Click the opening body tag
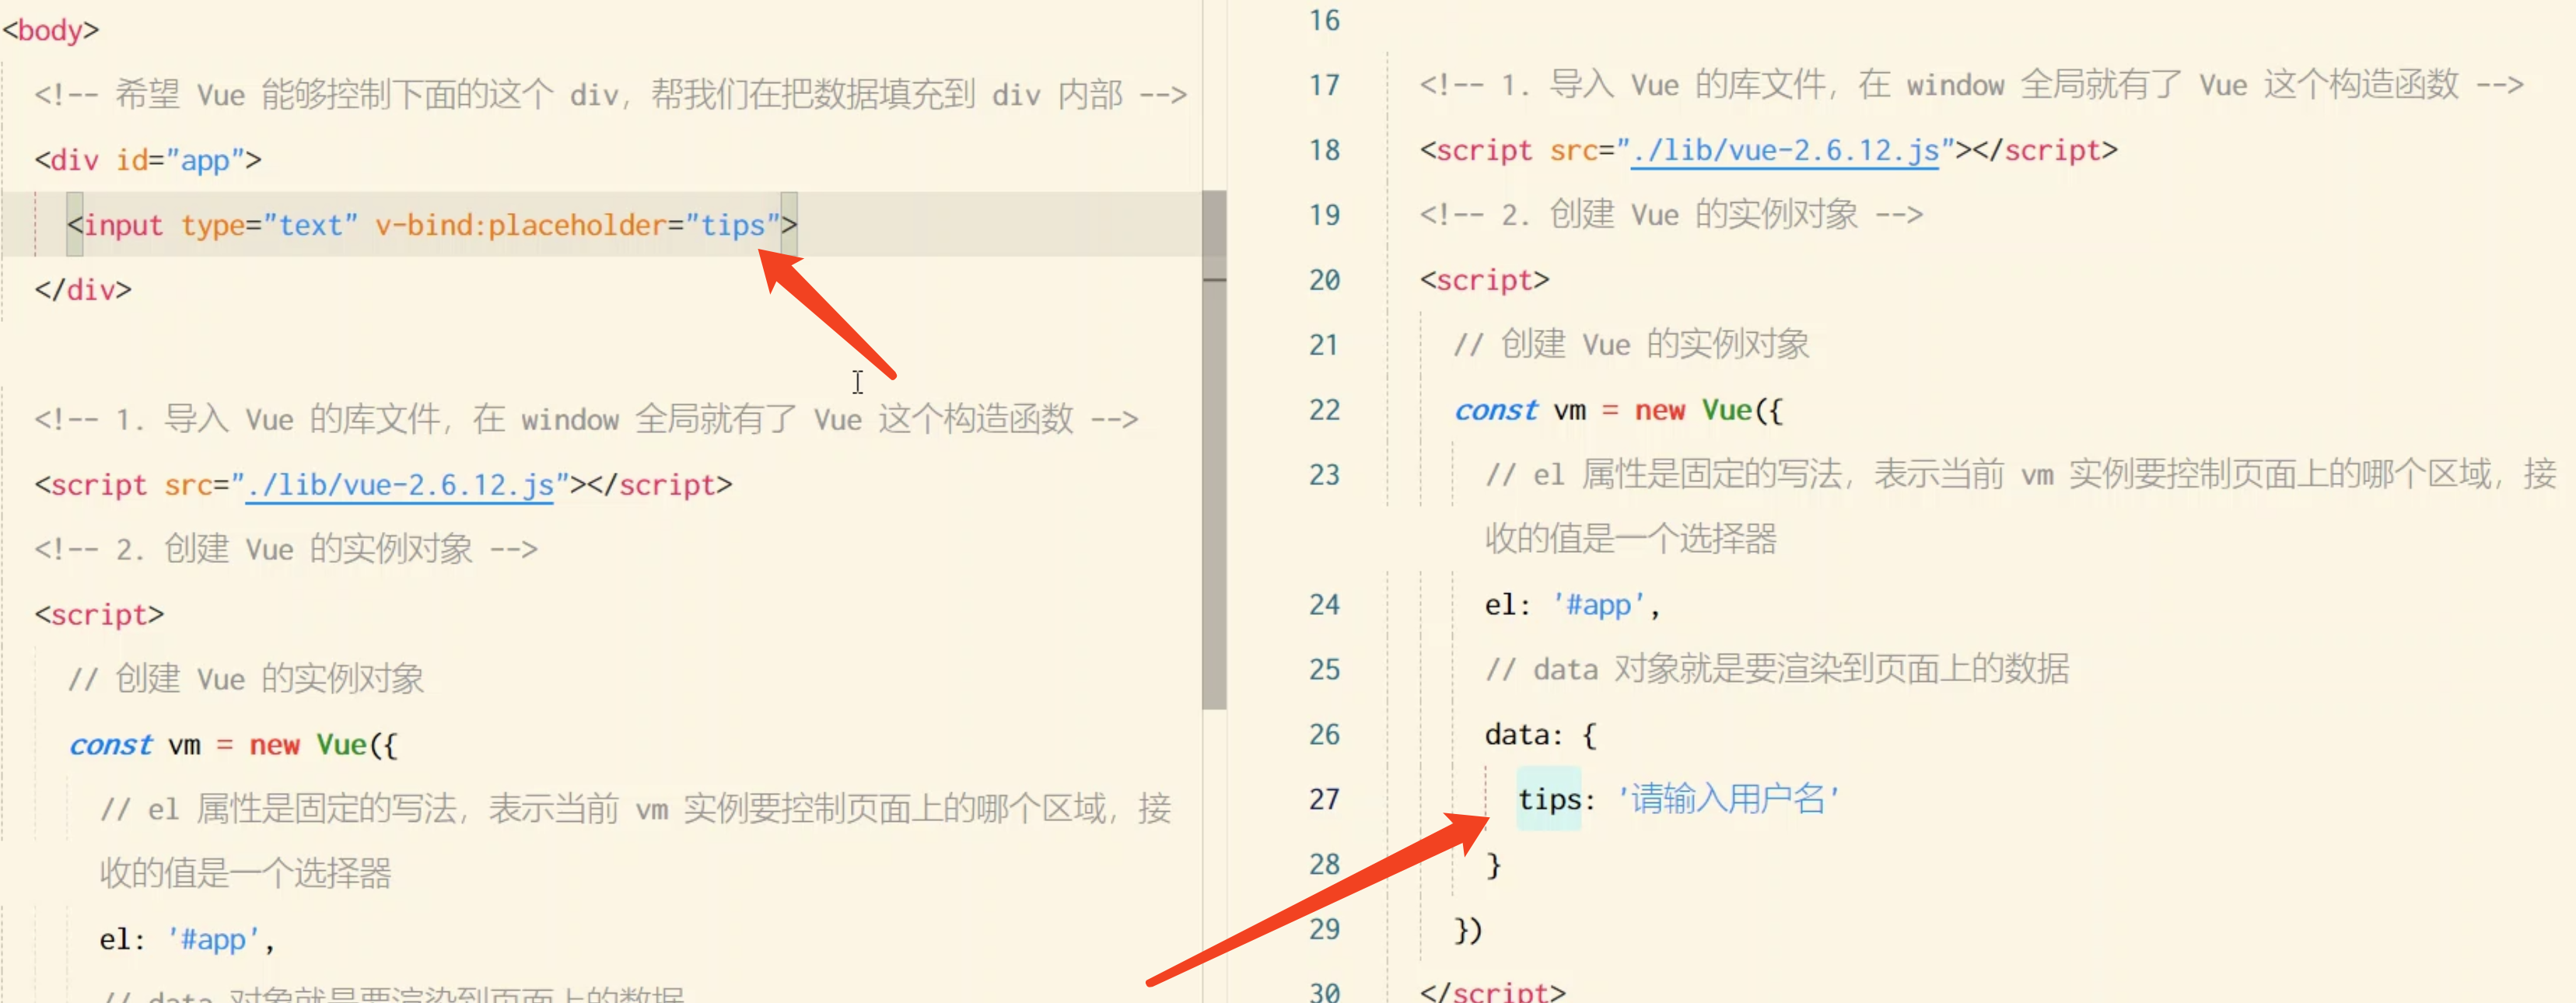Image resolution: width=2576 pixels, height=1003 pixels. pyautogui.click(x=50, y=30)
